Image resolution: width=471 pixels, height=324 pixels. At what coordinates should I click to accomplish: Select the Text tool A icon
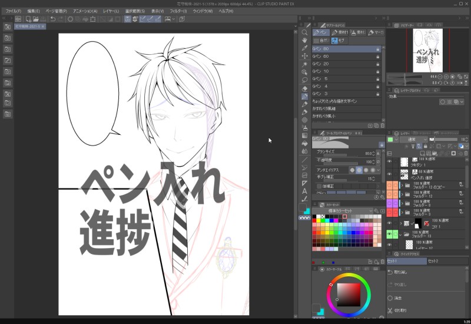coord(304,191)
